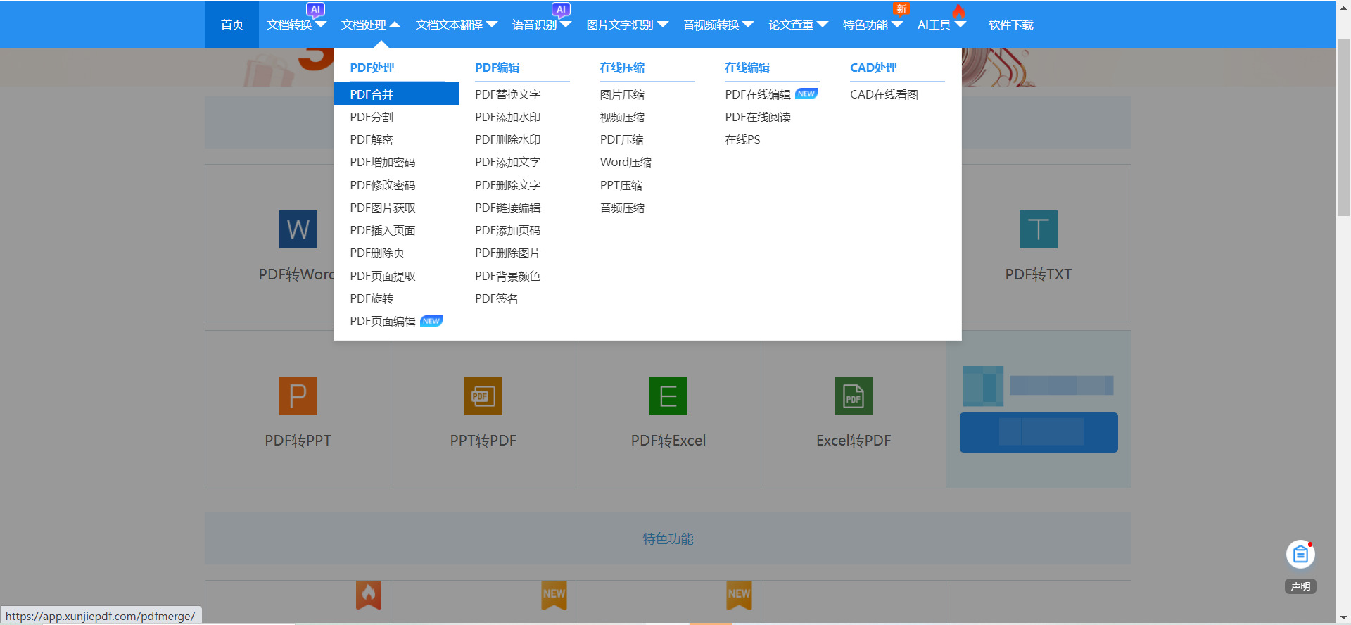Click the PPT转PDF icon
This screenshot has height=625, width=1351.
[x=483, y=396]
